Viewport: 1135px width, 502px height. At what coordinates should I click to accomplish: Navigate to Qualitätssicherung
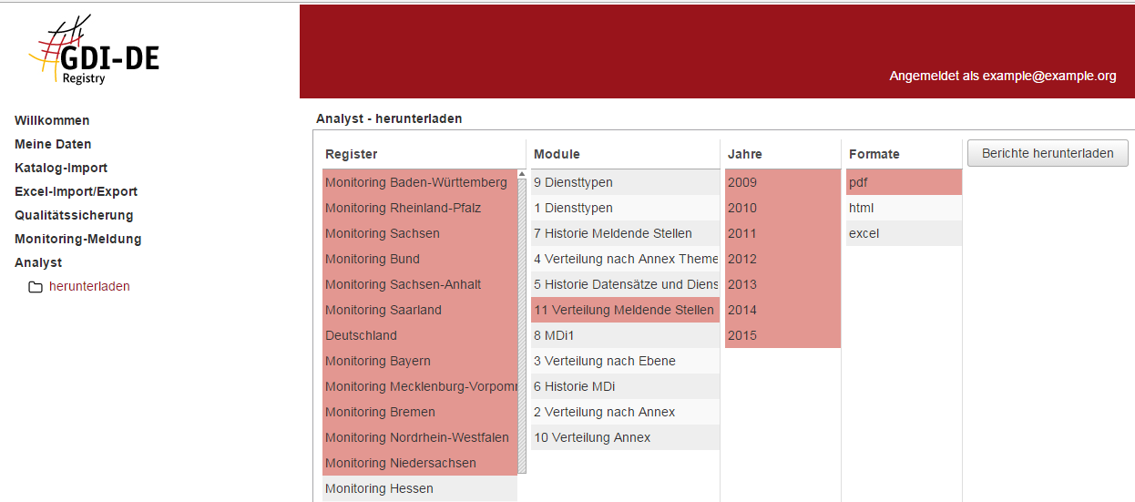point(74,215)
